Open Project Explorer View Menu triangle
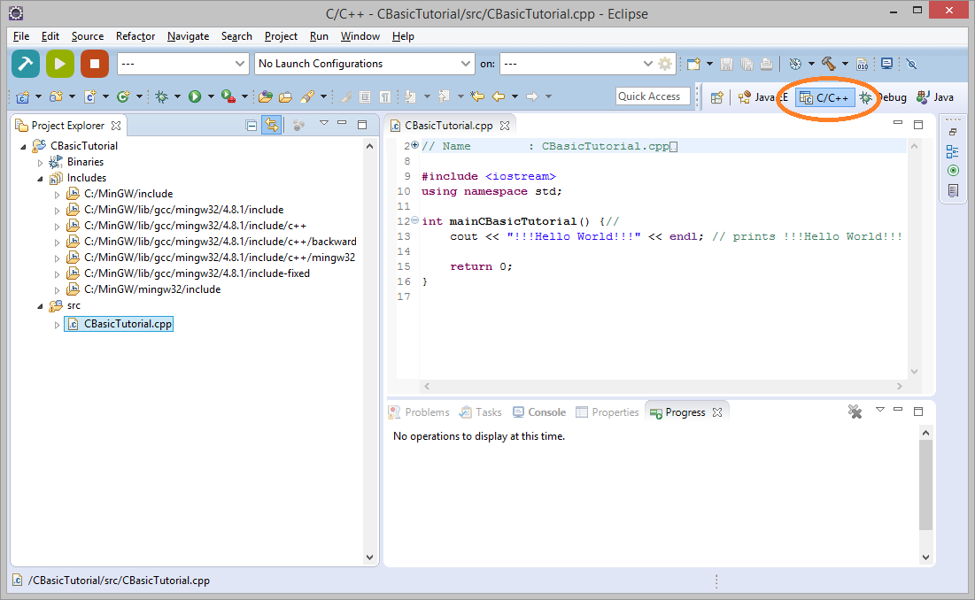Screen dimensions: 975x600 pos(323,123)
